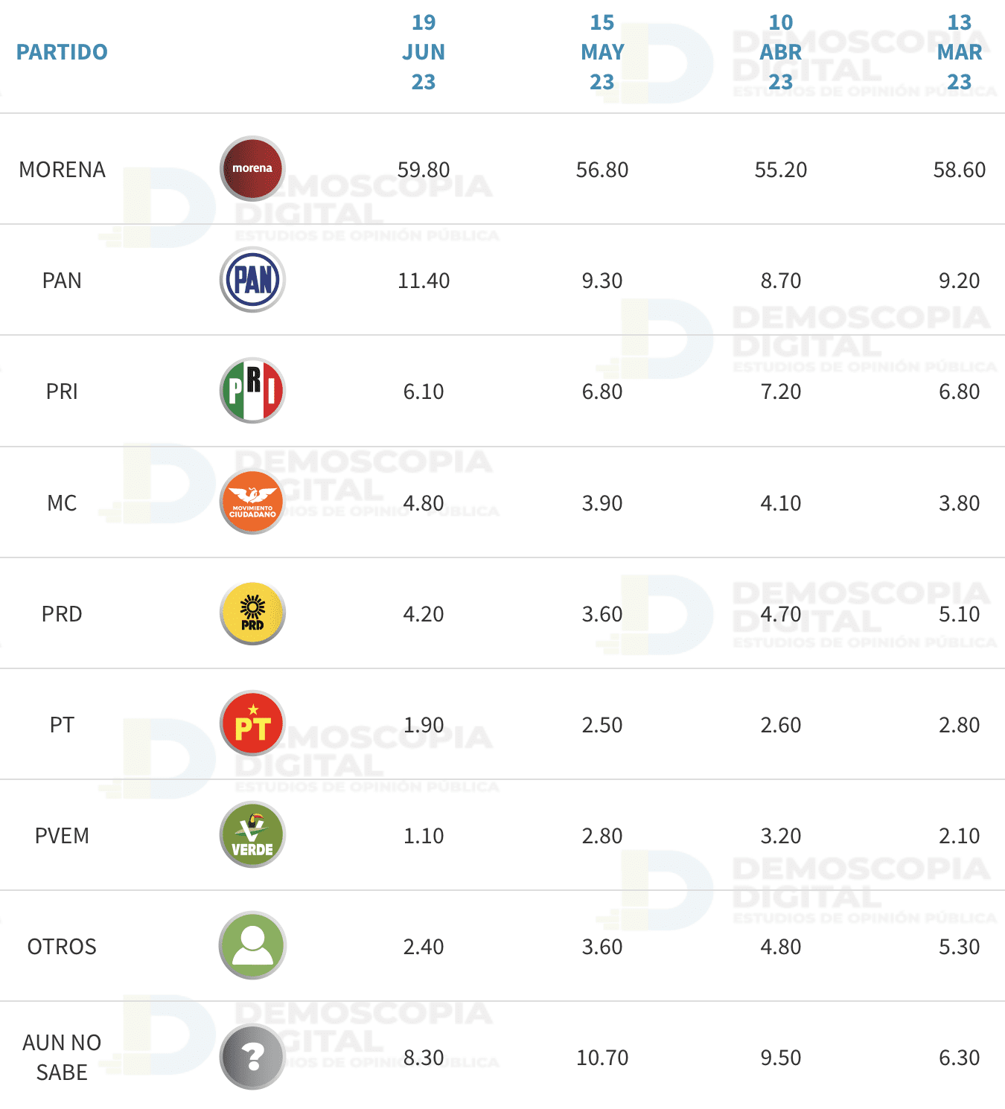
Task: Select the yellow PRD sun logo
Action: click(x=252, y=613)
